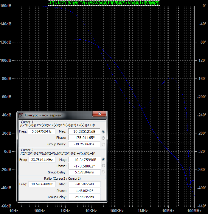Image resolution: width=208 pixels, height=214 pixels.
Task: Select the Cursor 1 Group Delay radio button
Action: pos(103,144)
